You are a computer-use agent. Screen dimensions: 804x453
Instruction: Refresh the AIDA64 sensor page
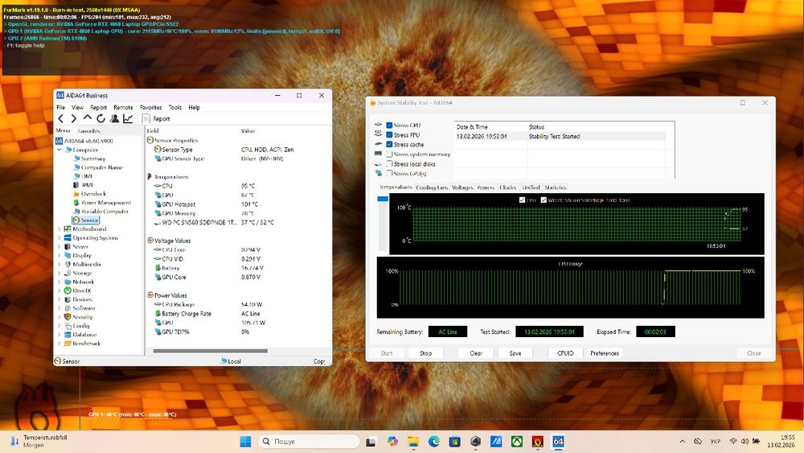(x=101, y=118)
